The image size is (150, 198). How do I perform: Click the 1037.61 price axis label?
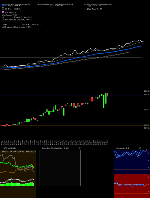(x=147, y=110)
